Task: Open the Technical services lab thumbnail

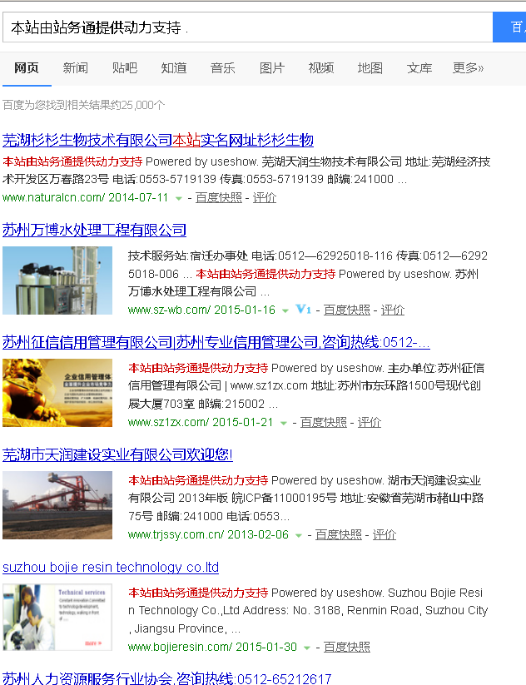Action: click(x=57, y=618)
